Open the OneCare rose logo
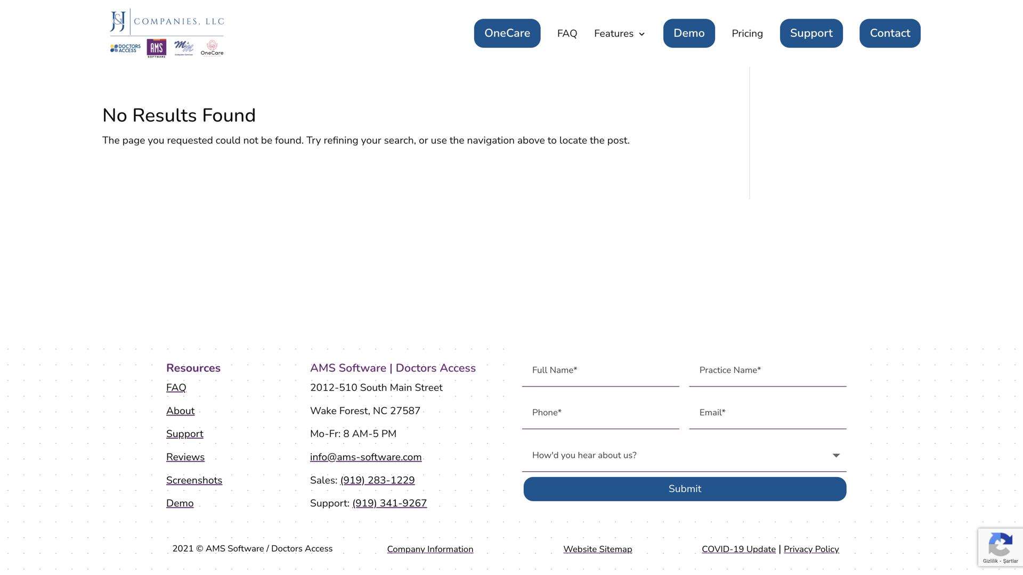 click(x=212, y=48)
